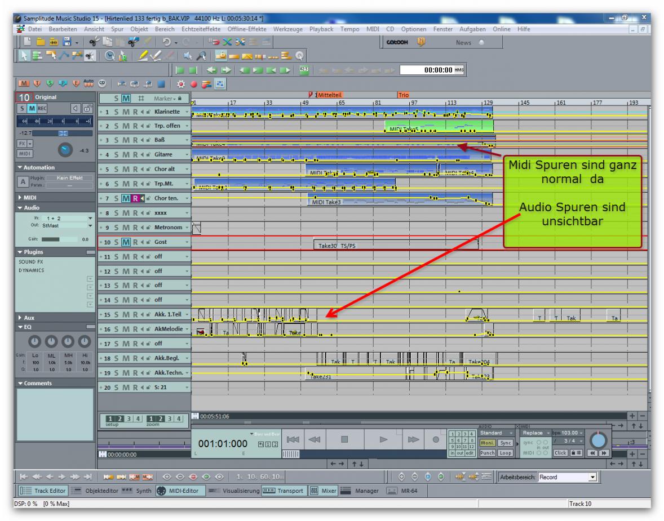This screenshot has height=521, width=664.
Task: Click the orange M mixer view button
Action: (x=24, y=84)
